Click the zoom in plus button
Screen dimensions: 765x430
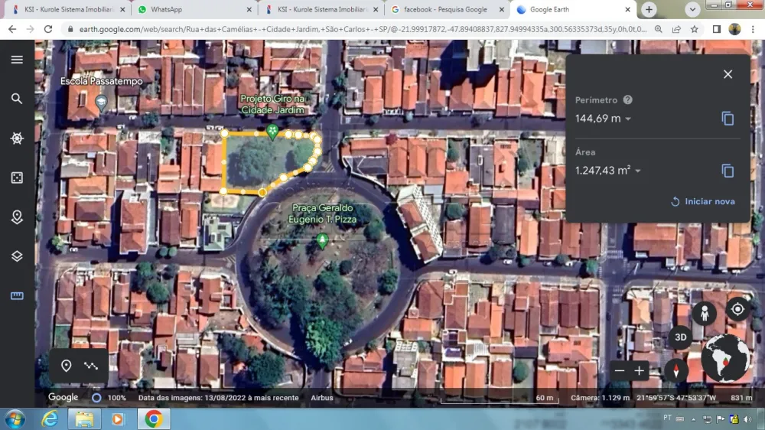(640, 371)
